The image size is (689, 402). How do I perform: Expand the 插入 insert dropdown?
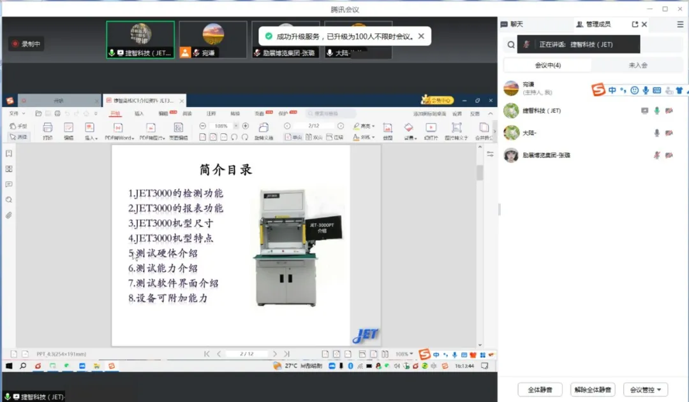pos(91,138)
